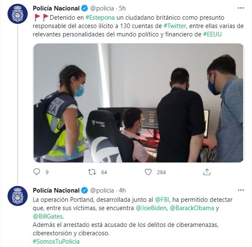252x247 pixels.
Task: Visit the @FBI mention
Action: pyautogui.click(x=162, y=200)
